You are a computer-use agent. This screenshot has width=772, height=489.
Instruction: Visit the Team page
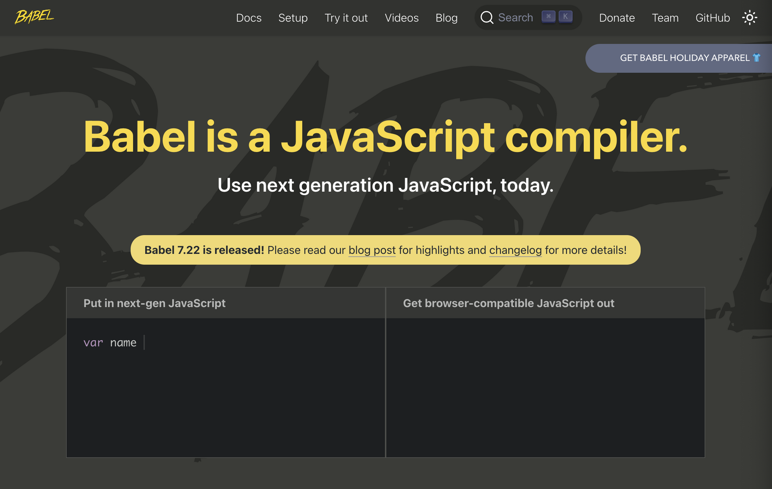(x=665, y=18)
